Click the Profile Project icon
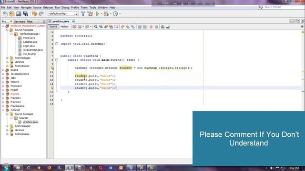 (x=115, y=14)
